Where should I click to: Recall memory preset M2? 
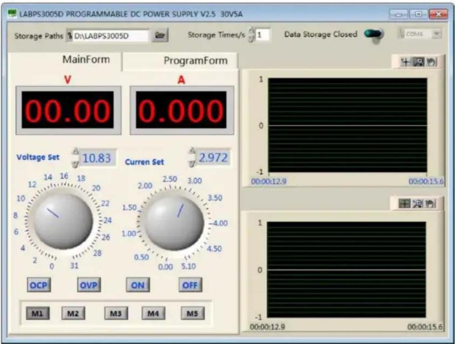[x=73, y=313]
